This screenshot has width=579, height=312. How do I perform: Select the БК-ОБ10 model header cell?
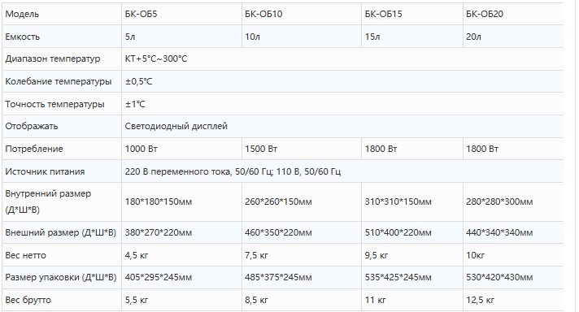click(x=302, y=14)
